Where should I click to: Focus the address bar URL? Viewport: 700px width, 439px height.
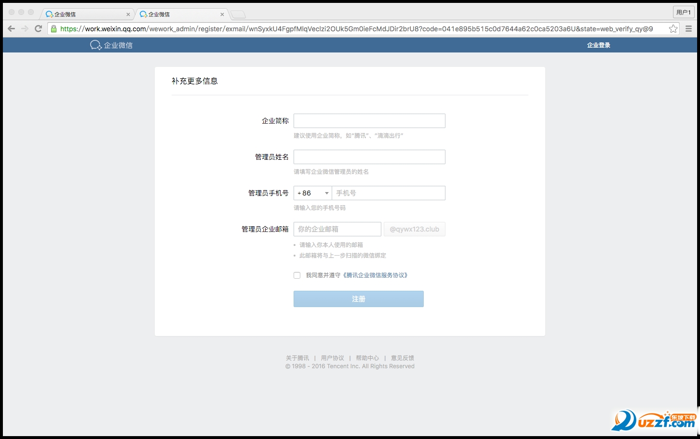click(357, 29)
